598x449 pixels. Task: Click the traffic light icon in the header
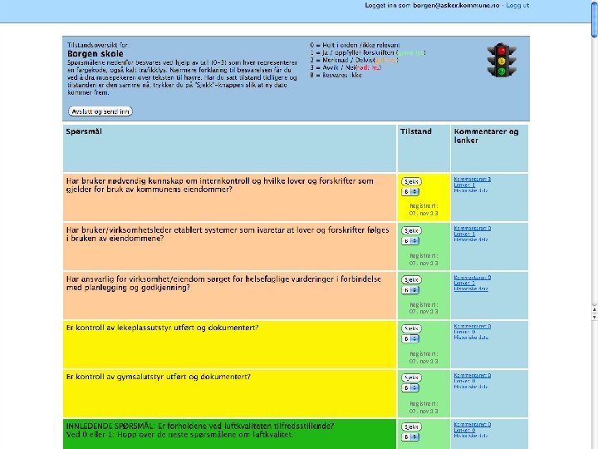pyautogui.click(x=502, y=61)
